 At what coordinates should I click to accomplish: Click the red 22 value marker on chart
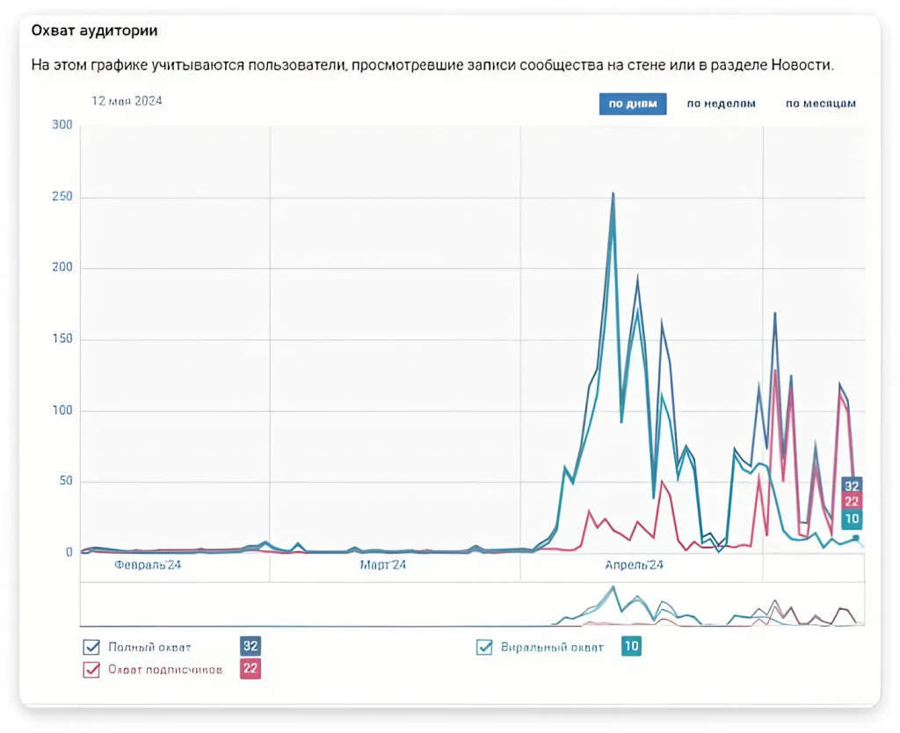click(852, 502)
